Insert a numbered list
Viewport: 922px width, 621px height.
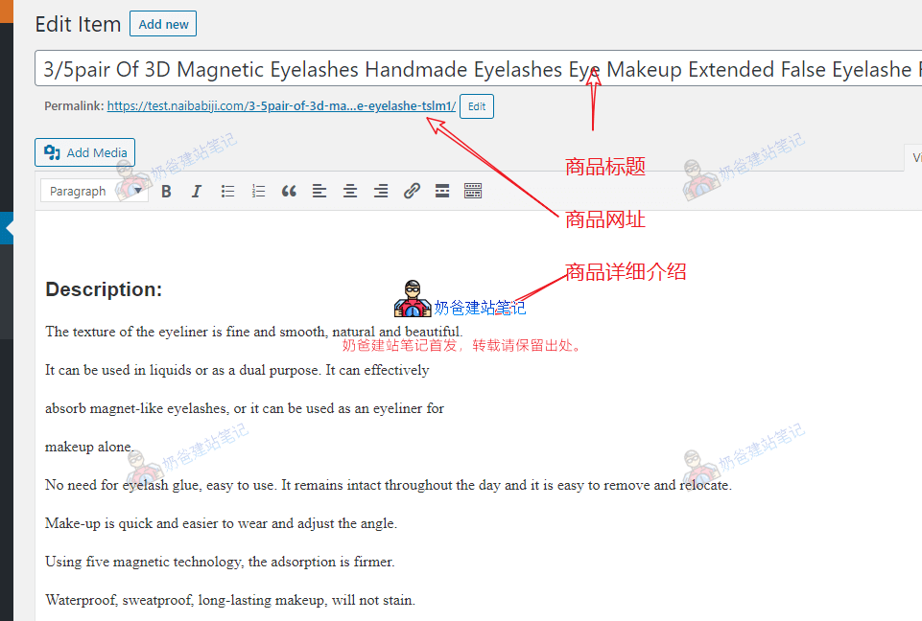258,192
